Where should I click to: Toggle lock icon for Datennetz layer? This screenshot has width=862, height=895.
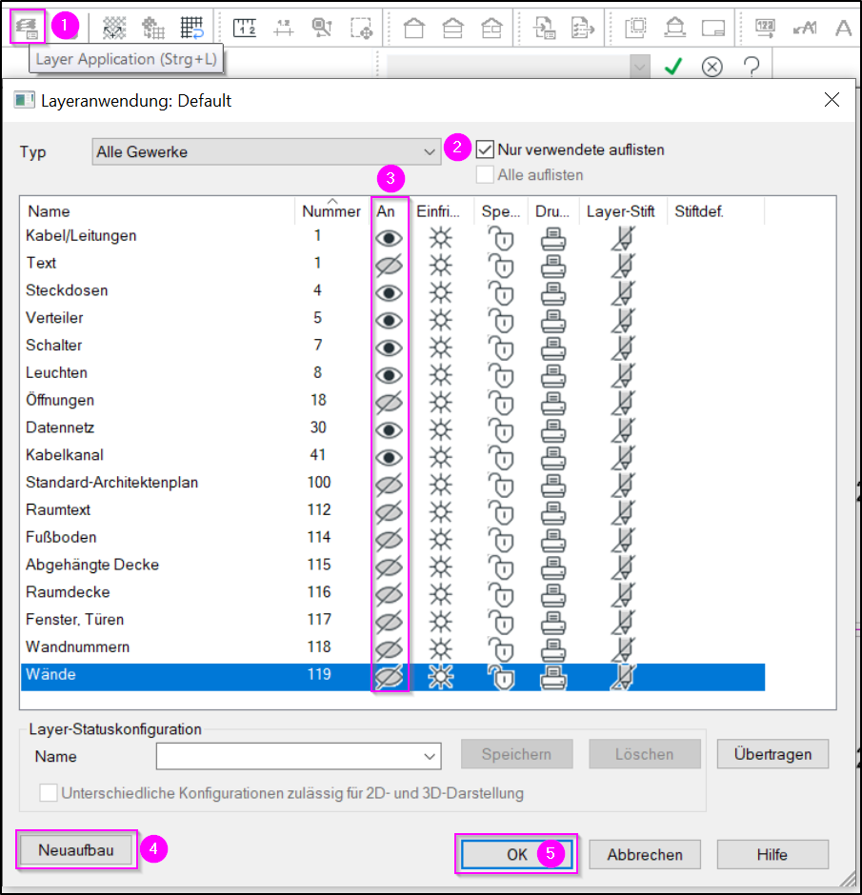[x=501, y=429]
